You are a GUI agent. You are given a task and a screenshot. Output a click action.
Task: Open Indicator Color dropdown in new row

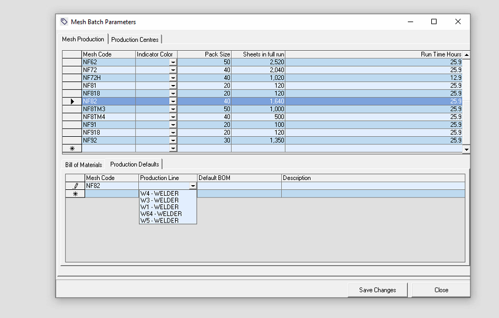173,149
